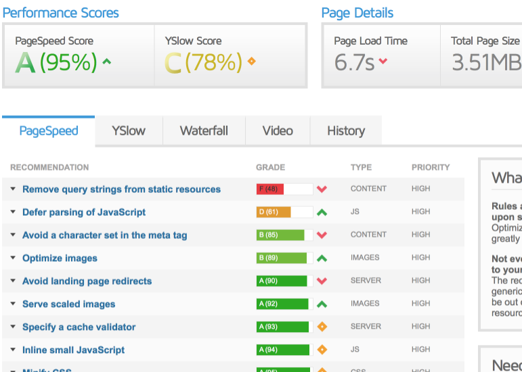
Task: Expand the Defer parsing of JavaScript arrow
Action: tap(13, 212)
